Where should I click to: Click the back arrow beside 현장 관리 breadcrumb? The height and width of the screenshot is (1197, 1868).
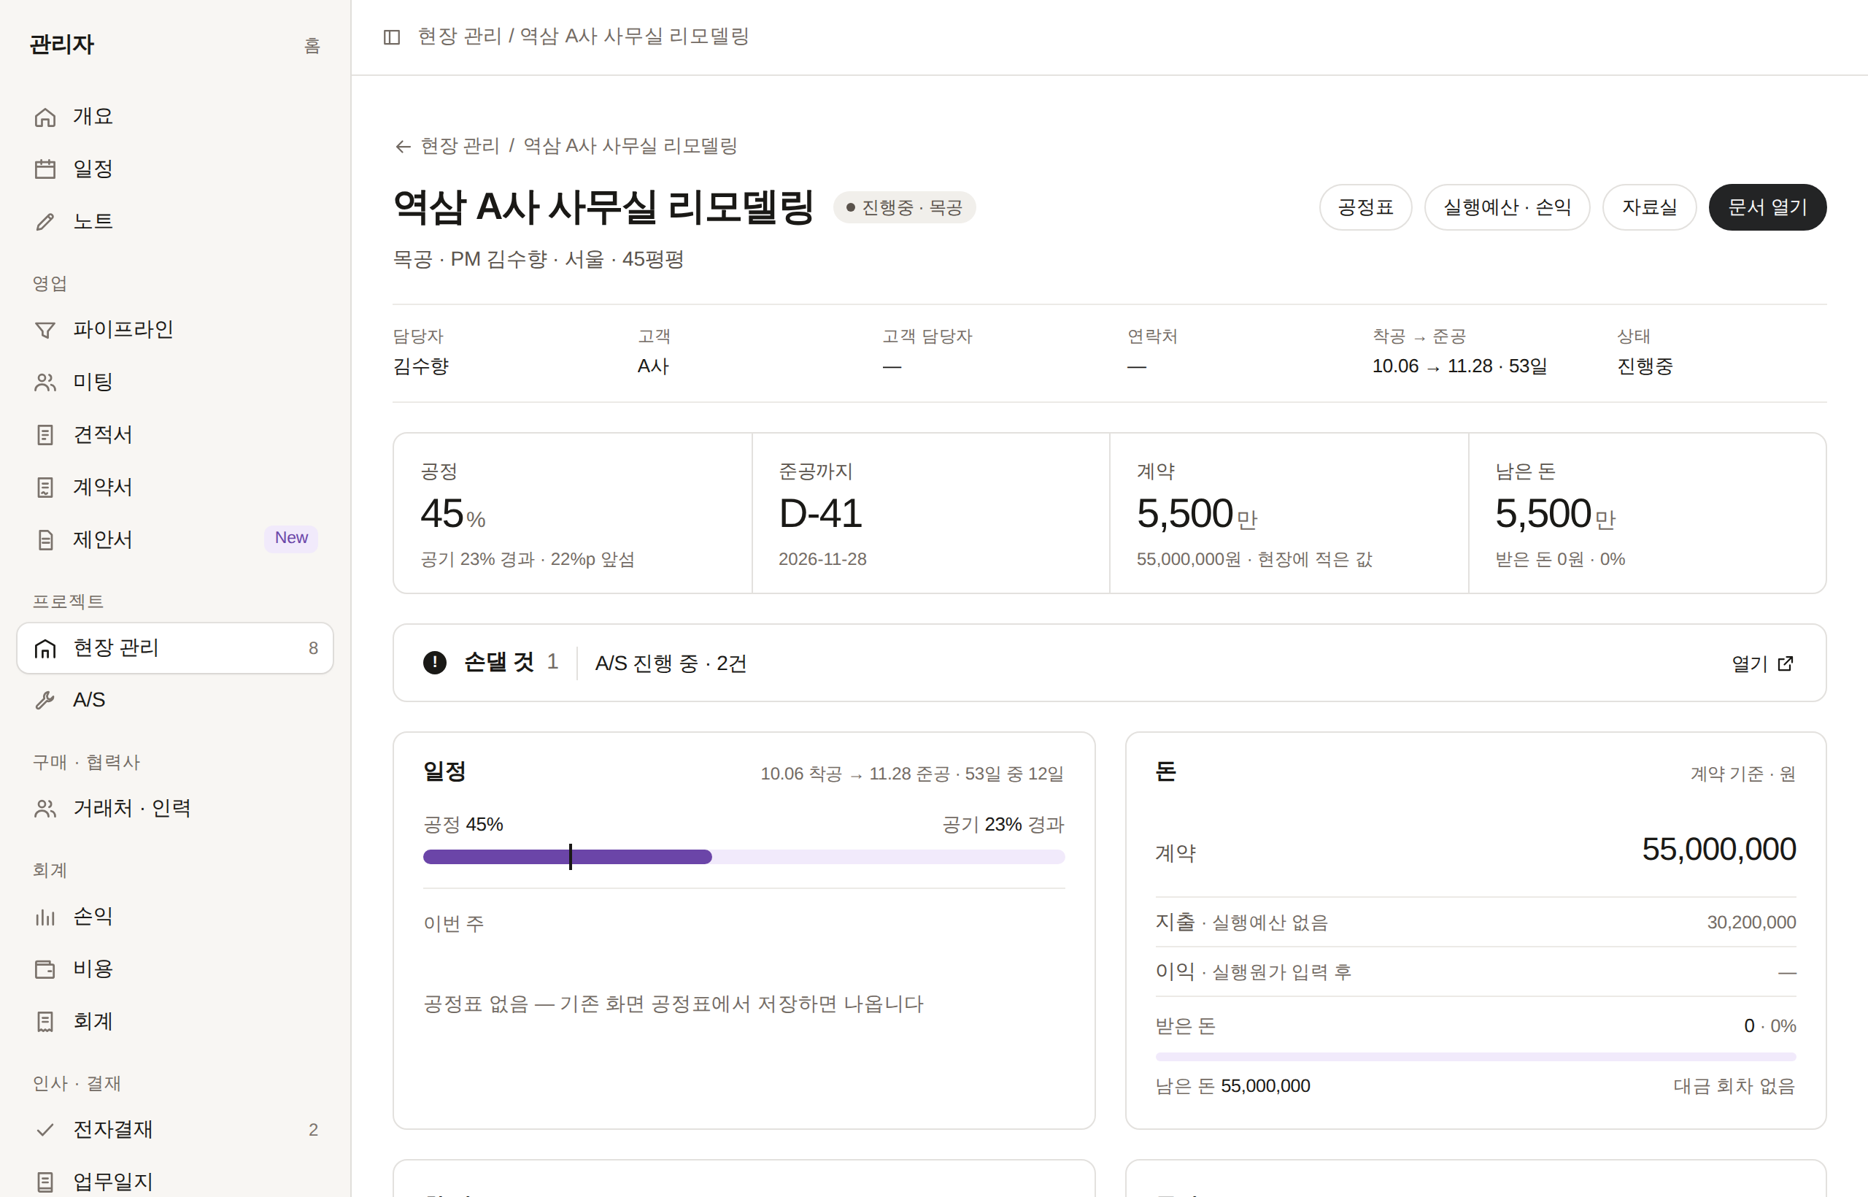402,146
